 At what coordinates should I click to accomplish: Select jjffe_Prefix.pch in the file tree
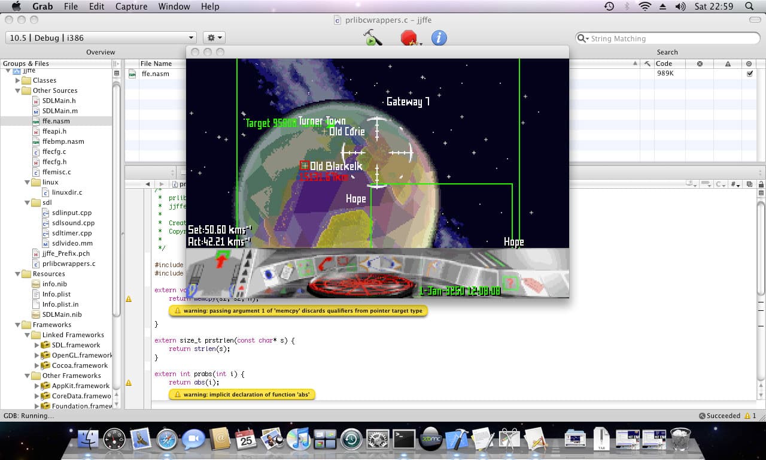click(x=65, y=253)
